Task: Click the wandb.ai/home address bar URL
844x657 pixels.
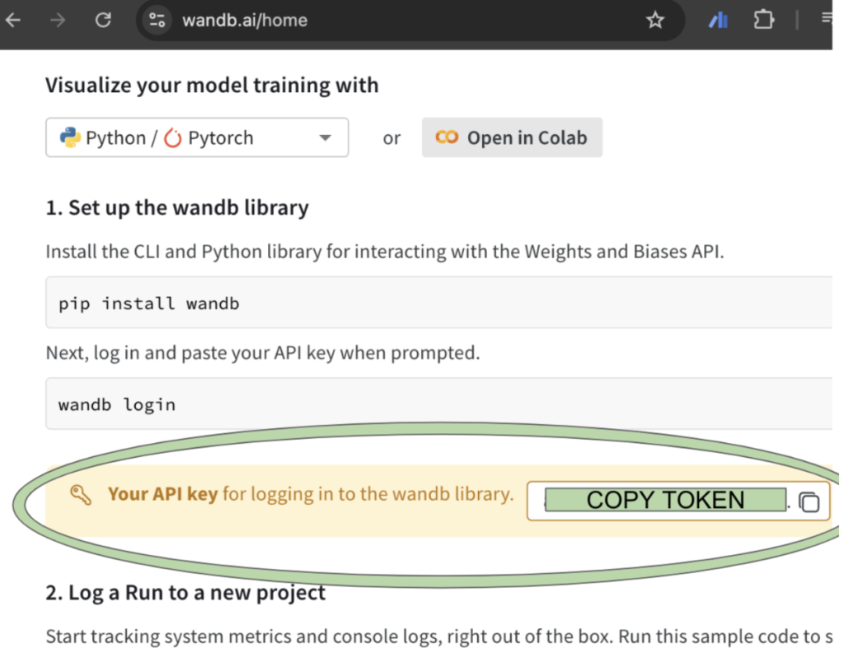Action: 245,21
